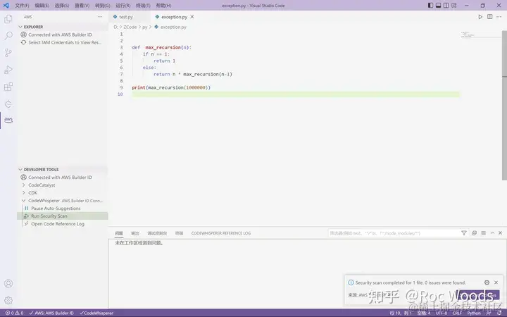
Task: Switch to the 调试控制台 panel tab
Action: click(x=157, y=233)
